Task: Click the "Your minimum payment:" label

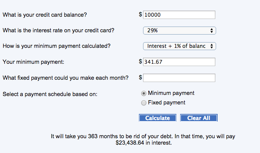Action: coord(34,62)
